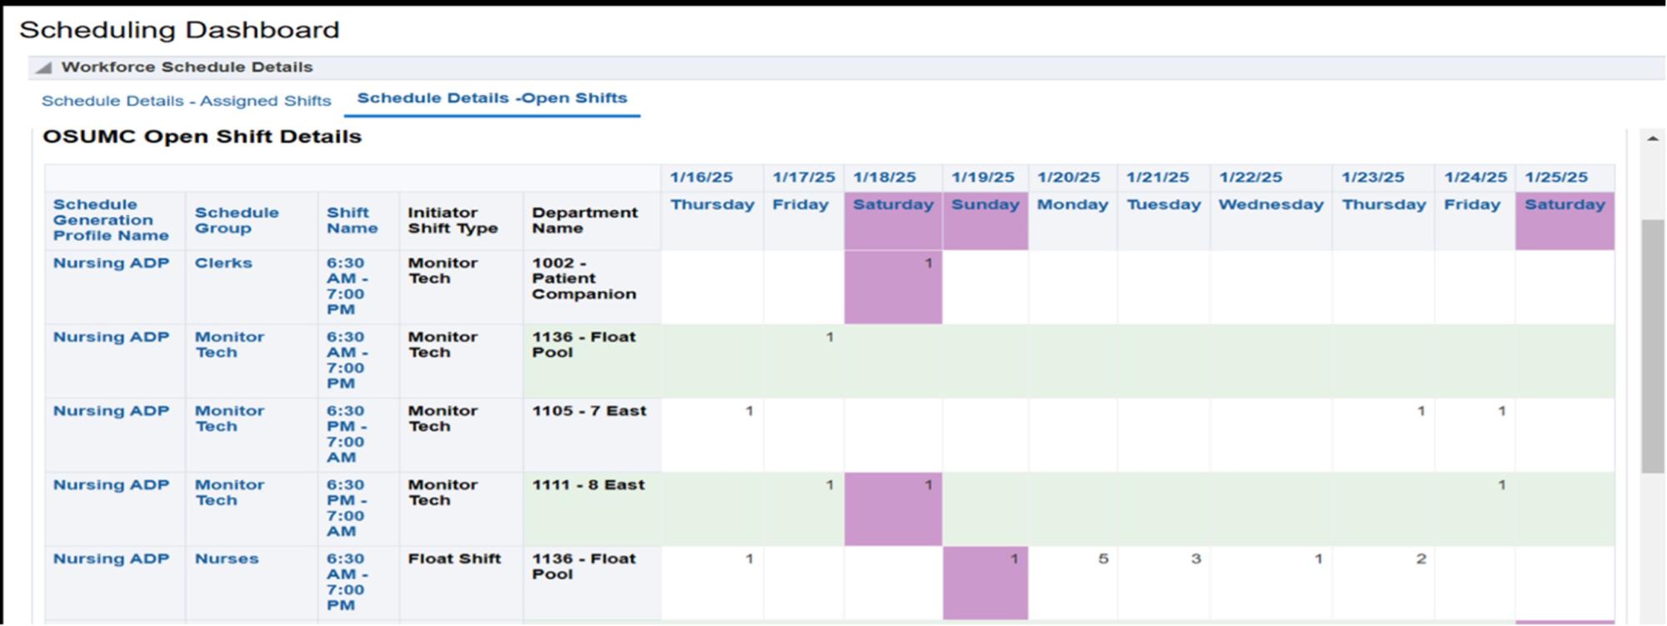Click the Initiator Shift Type column header

[453, 220]
